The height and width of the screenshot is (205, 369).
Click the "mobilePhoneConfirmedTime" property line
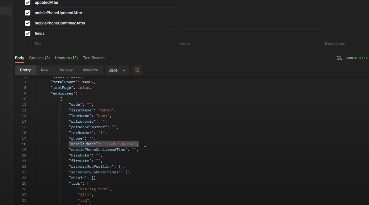[104, 150]
